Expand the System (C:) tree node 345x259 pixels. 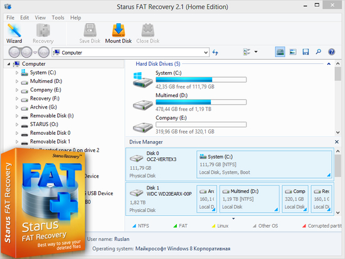pos(17,73)
